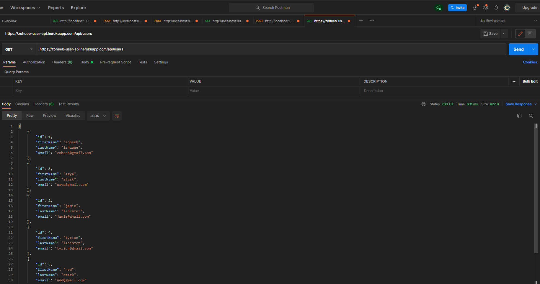540x284 pixels.
Task: Expand the No Environment selector
Action: click(508, 21)
